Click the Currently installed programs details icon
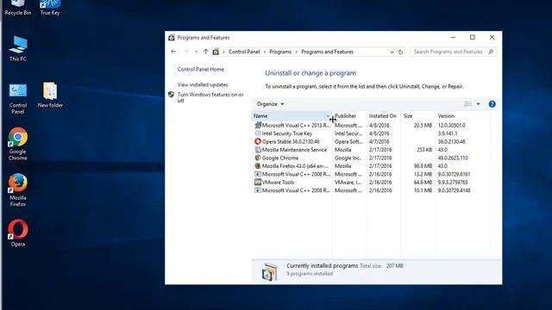 [x=270, y=271]
